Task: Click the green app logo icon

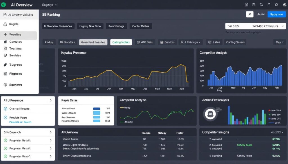Action: point(3,5)
